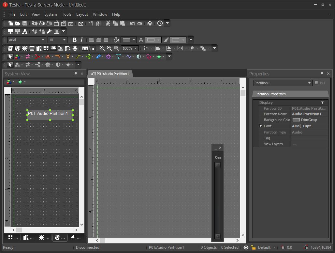
Task: Open the System menu
Action: [x=51, y=14]
